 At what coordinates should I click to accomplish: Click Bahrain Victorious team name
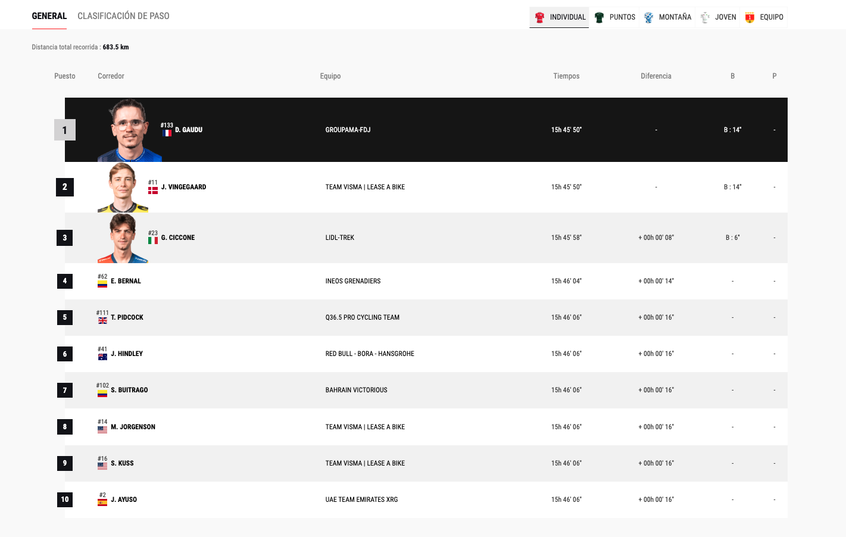pyautogui.click(x=356, y=390)
